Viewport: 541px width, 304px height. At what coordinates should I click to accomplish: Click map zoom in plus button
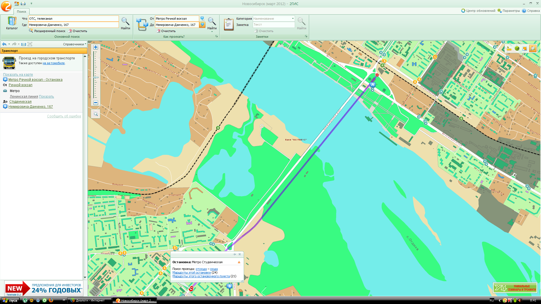(x=96, y=47)
